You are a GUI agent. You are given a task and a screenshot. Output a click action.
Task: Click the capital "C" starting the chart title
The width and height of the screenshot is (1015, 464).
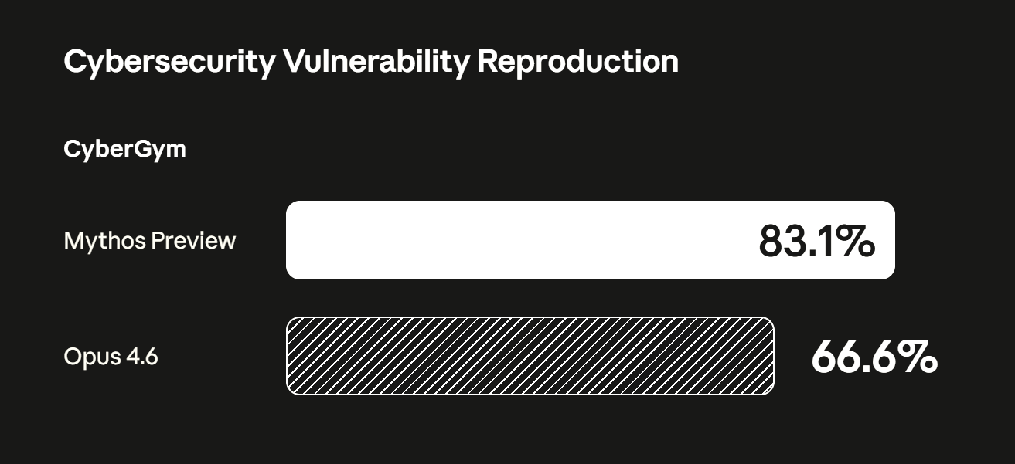(73, 61)
